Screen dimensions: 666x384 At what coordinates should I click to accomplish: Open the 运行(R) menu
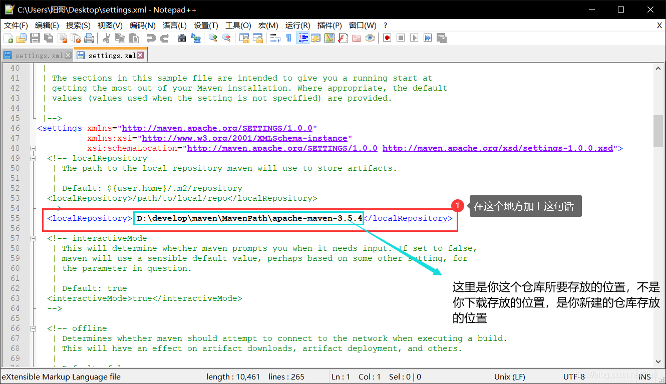297,25
